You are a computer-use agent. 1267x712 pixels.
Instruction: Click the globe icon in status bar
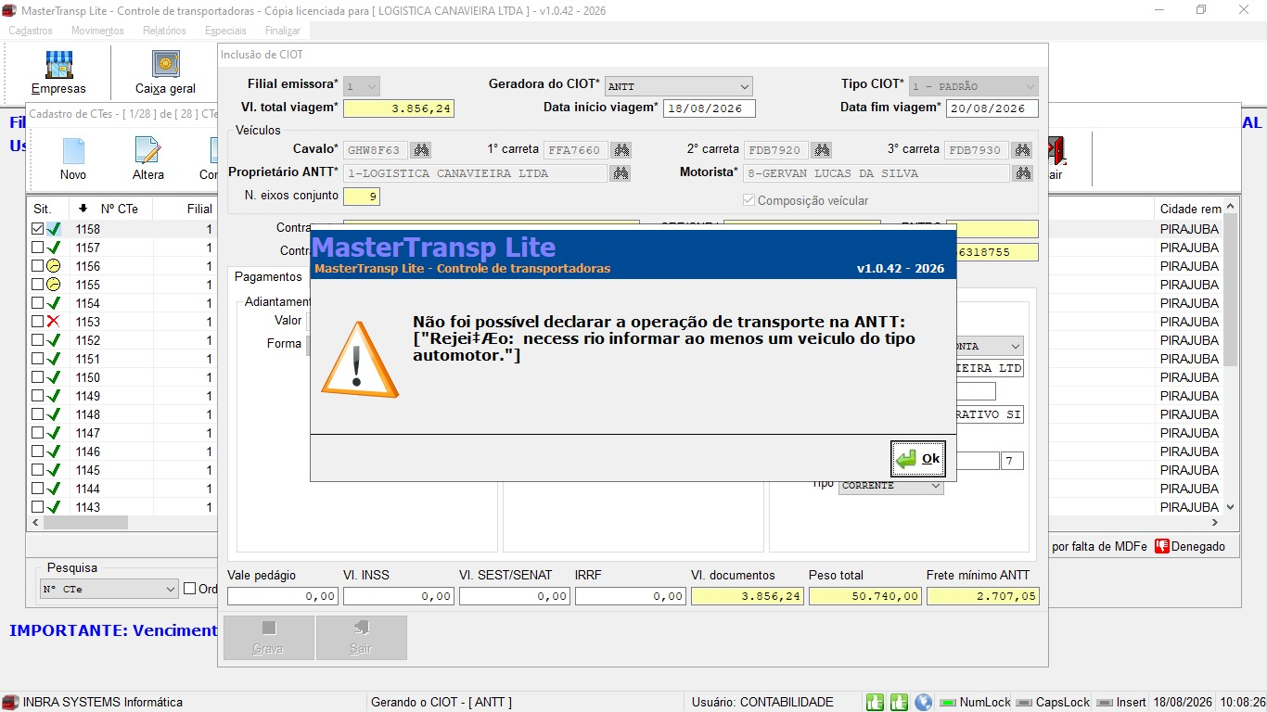click(x=923, y=702)
